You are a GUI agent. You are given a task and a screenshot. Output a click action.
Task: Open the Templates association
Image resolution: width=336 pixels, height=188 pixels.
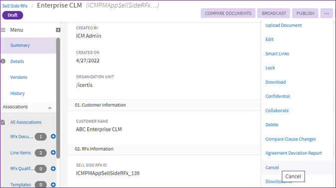coord(20,185)
